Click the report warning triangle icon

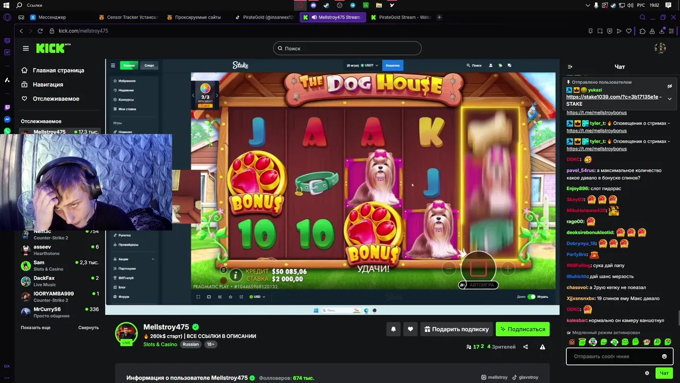(542, 347)
